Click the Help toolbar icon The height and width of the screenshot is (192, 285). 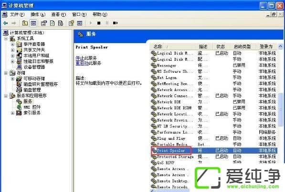pos(71,23)
